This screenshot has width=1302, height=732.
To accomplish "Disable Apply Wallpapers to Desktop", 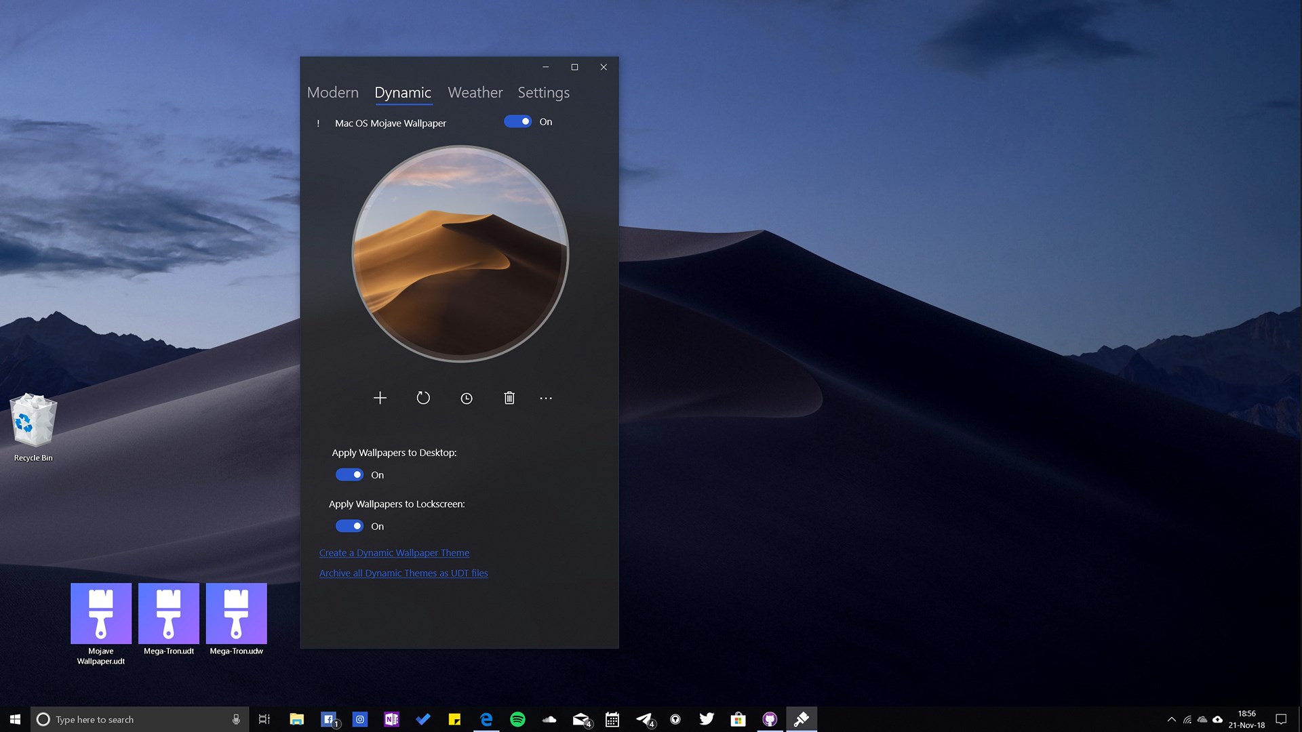I will coord(349,474).
